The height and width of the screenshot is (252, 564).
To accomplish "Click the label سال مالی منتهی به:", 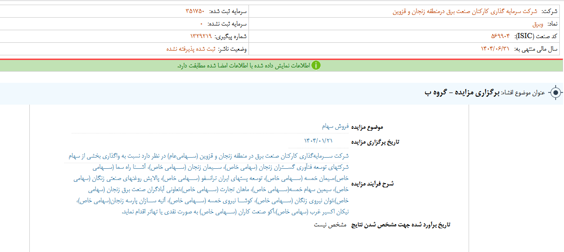I will pos(536,49).
